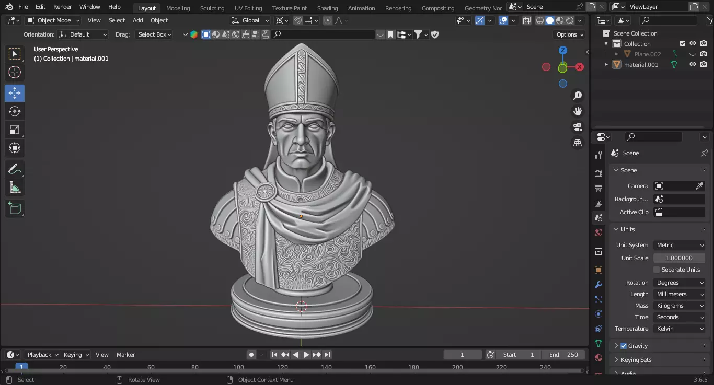Open the World properties tab
714x385 pixels.
pyautogui.click(x=598, y=232)
